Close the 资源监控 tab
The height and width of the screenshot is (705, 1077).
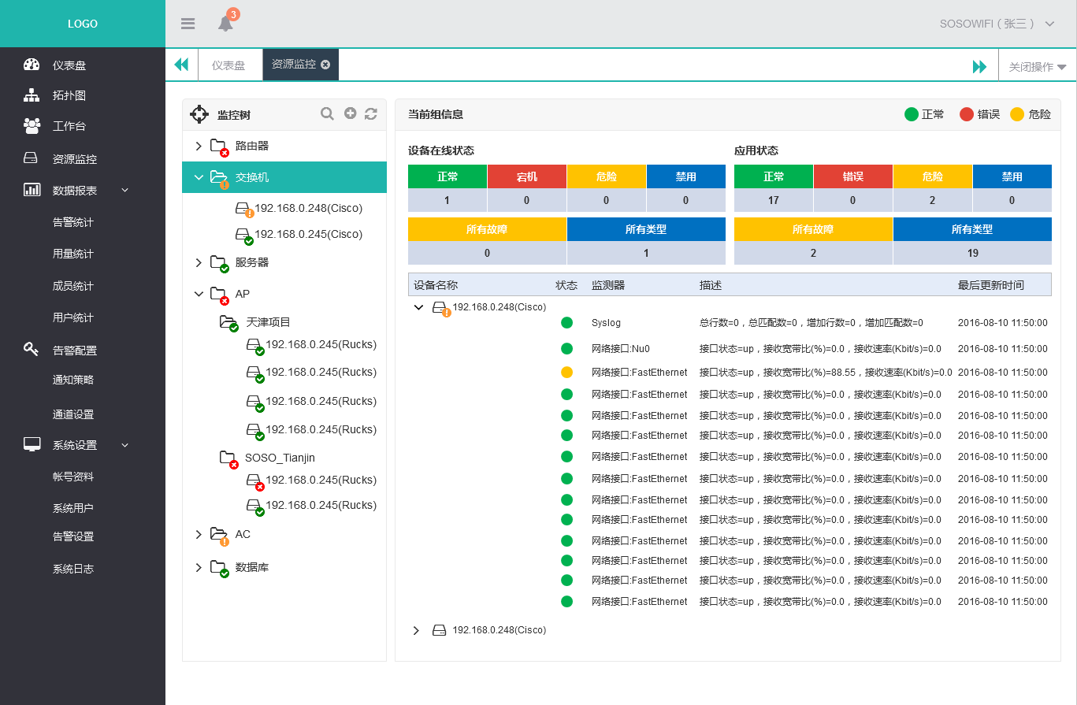tap(325, 65)
